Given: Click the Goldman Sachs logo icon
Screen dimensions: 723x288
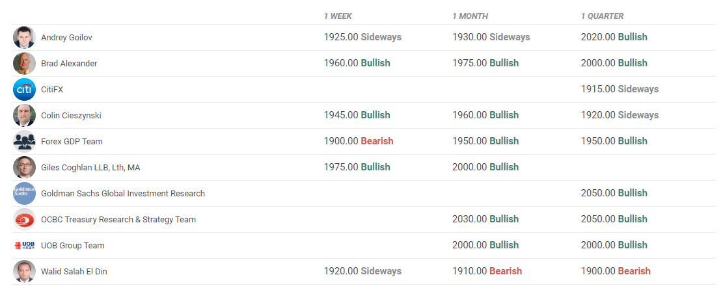Looking at the screenshot, I should [24, 194].
